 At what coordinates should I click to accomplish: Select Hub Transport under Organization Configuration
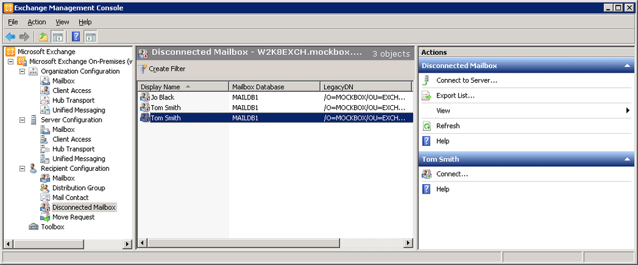click(x=73, y=101)
